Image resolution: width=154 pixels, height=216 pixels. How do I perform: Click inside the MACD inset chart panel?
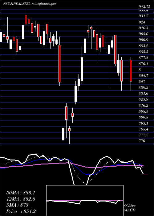coord(85,201)
